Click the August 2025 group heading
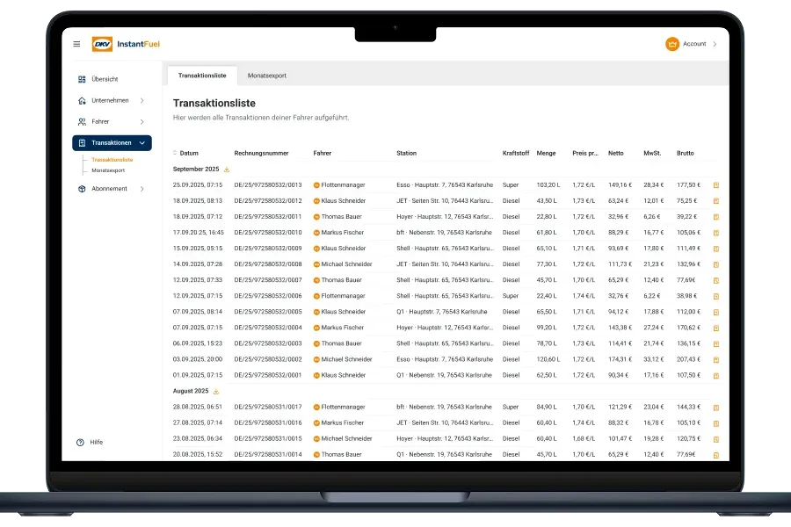This screenshot has height=527, width=791. pos(191,391)
